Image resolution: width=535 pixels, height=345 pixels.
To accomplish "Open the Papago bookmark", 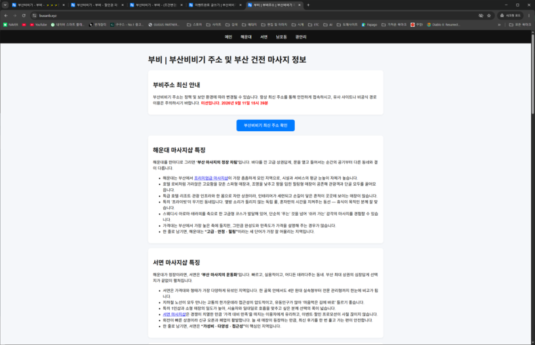I will tap(370, 24).
